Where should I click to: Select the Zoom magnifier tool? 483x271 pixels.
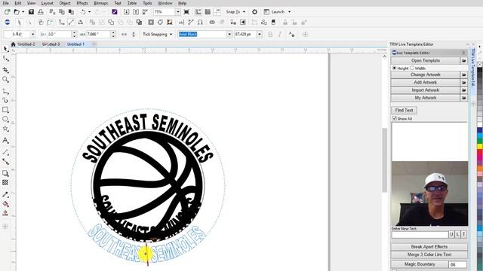click(5, 80)
